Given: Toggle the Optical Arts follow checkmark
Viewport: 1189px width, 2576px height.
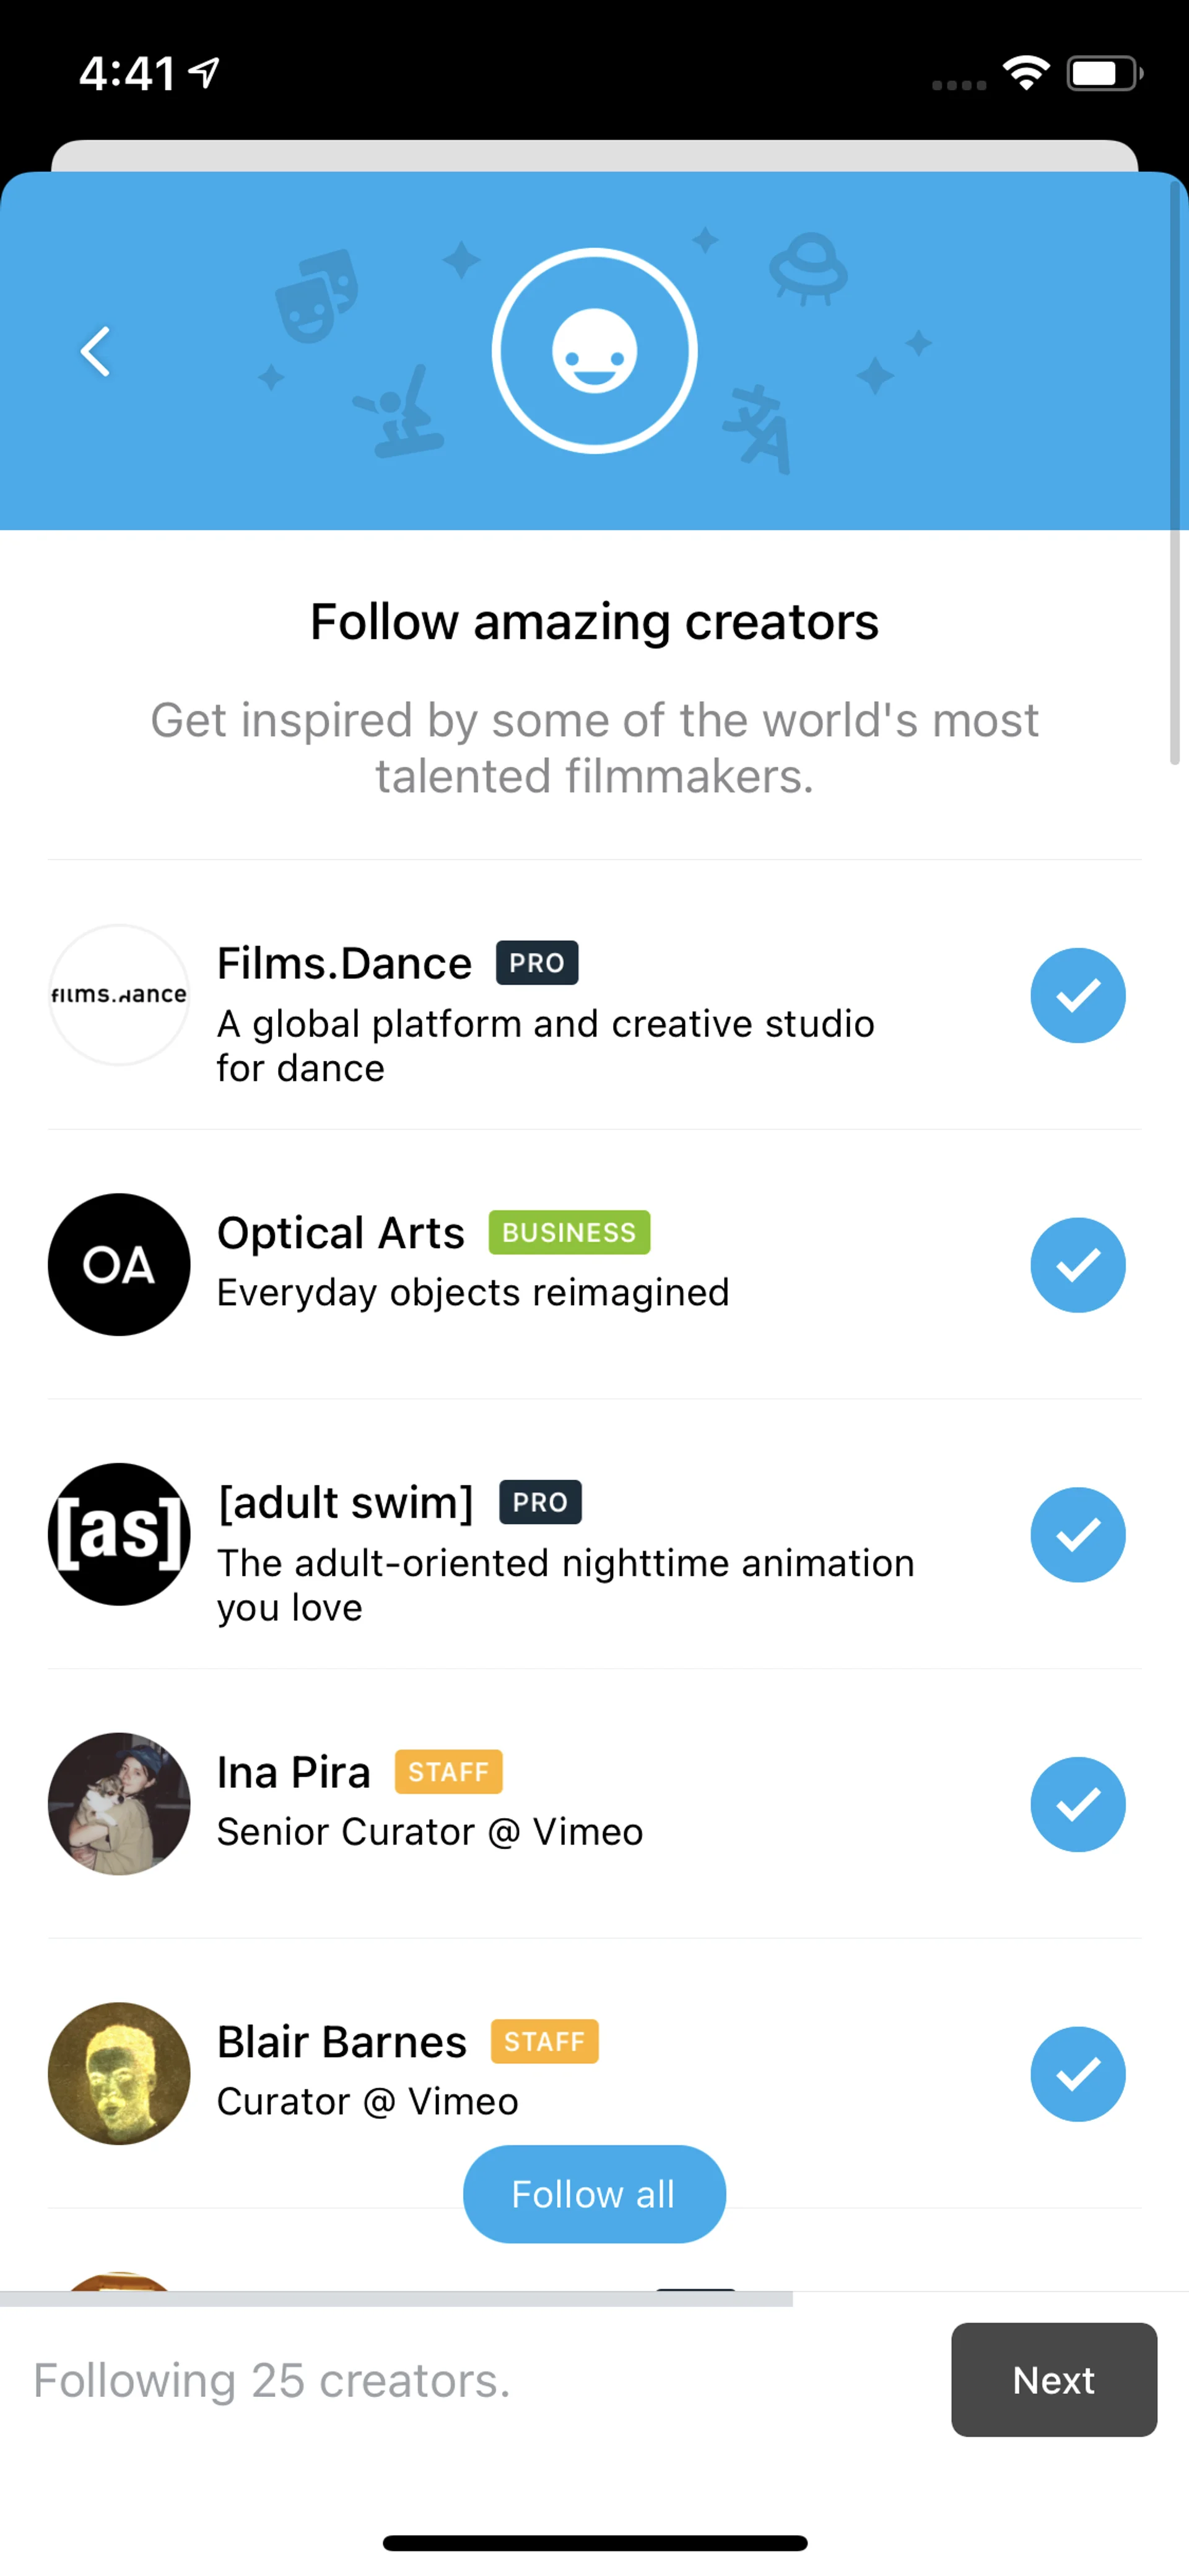Looking at the screenshot, I should pos(1077,1265).
